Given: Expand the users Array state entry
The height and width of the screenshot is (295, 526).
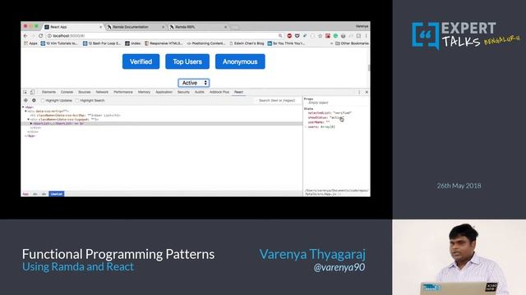Looking at the screenshot, I should (306, 127).
